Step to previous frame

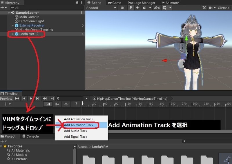click(x=24, y=99)
